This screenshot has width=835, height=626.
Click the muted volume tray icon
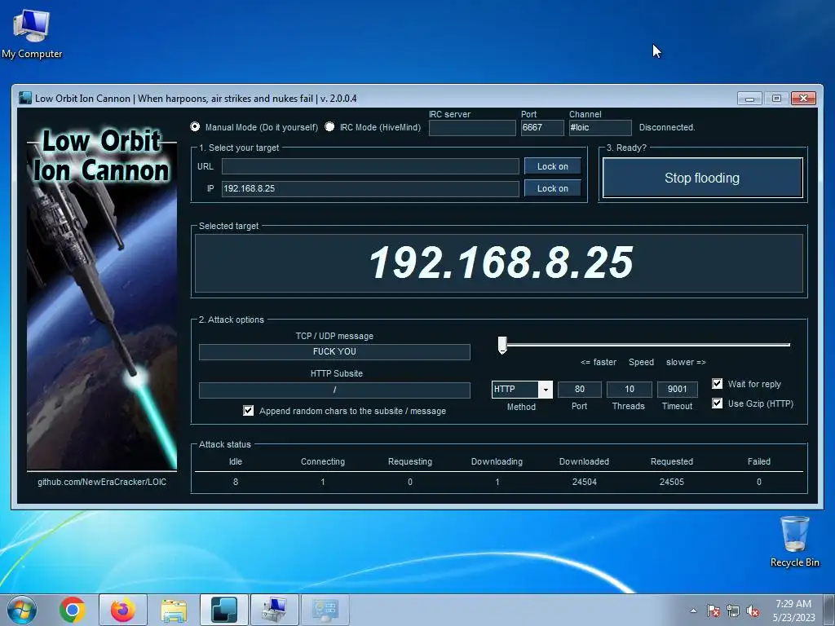pos(753,611)
